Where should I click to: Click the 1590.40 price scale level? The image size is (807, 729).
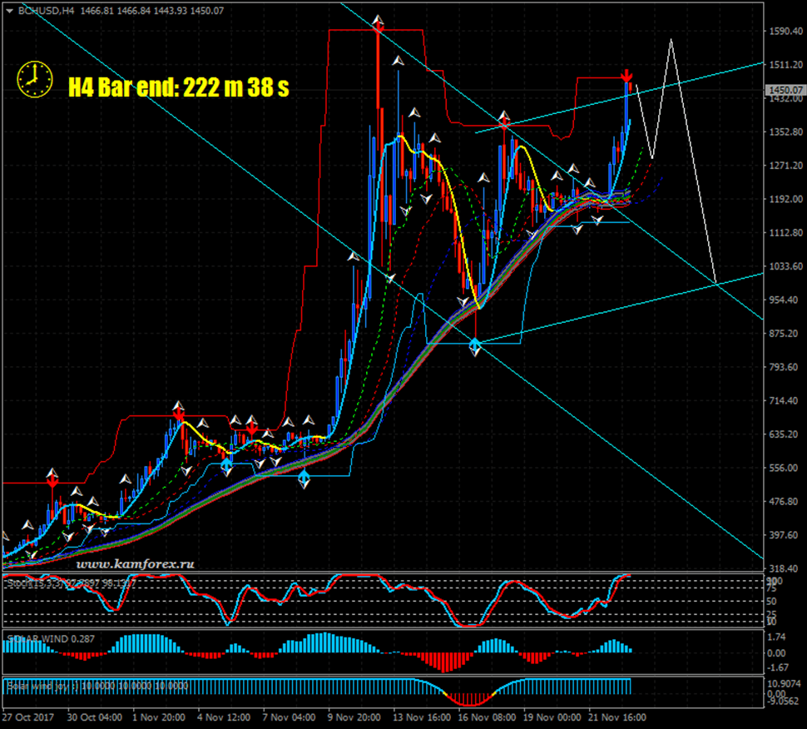785,32
